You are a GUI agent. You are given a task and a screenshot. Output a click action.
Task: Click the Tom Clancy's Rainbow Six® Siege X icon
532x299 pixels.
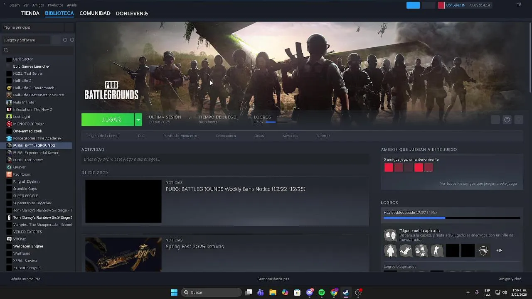tap(9, 218)
